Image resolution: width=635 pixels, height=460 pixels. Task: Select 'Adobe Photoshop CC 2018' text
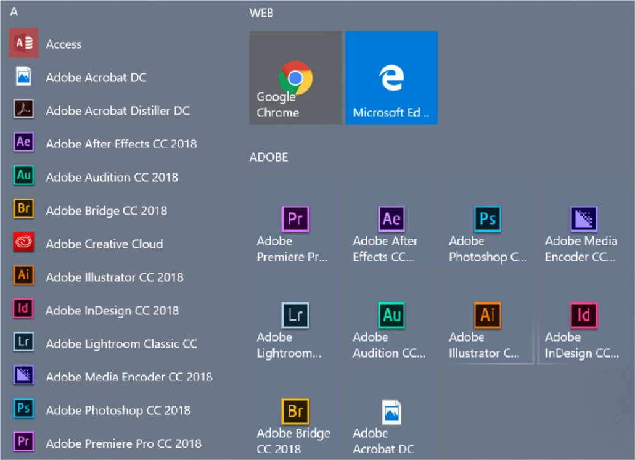click(118, 410)
